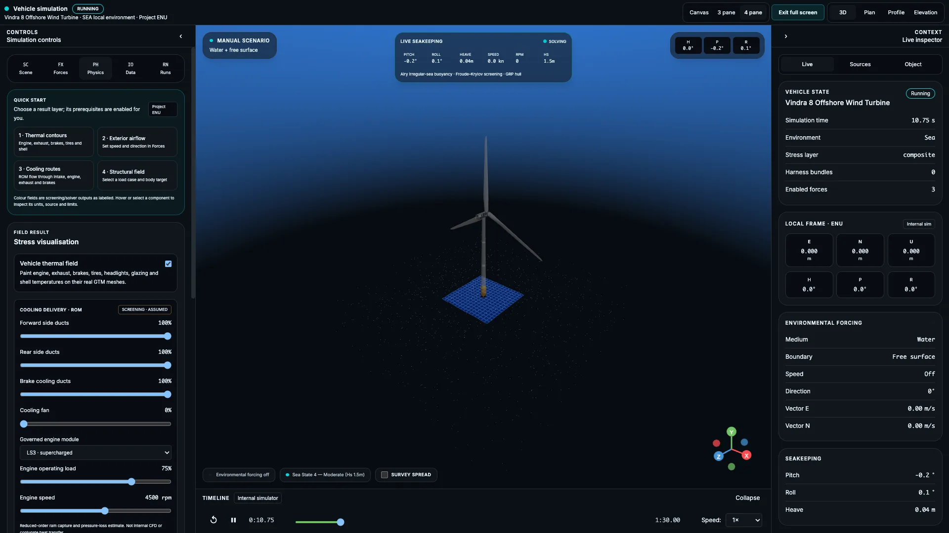Viewport: 949px width, 533px height.
Task: Select the Canvas layout
Action: click(x=699, y=12)
